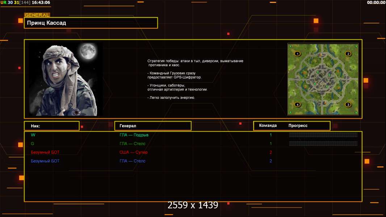Click red team number 2
This screenshot has width=386, height=217.
(270, 152)
